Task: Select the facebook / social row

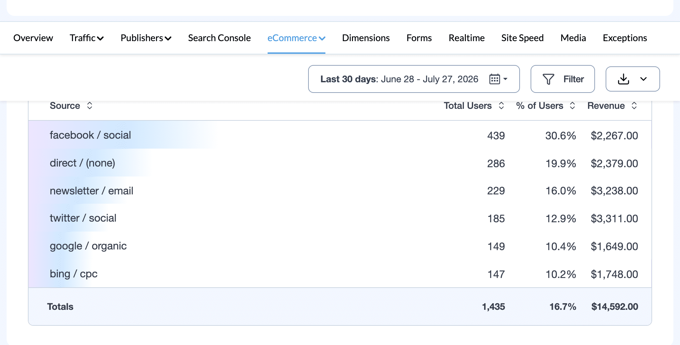Action: pyautogui.click(x=340, y=135)
